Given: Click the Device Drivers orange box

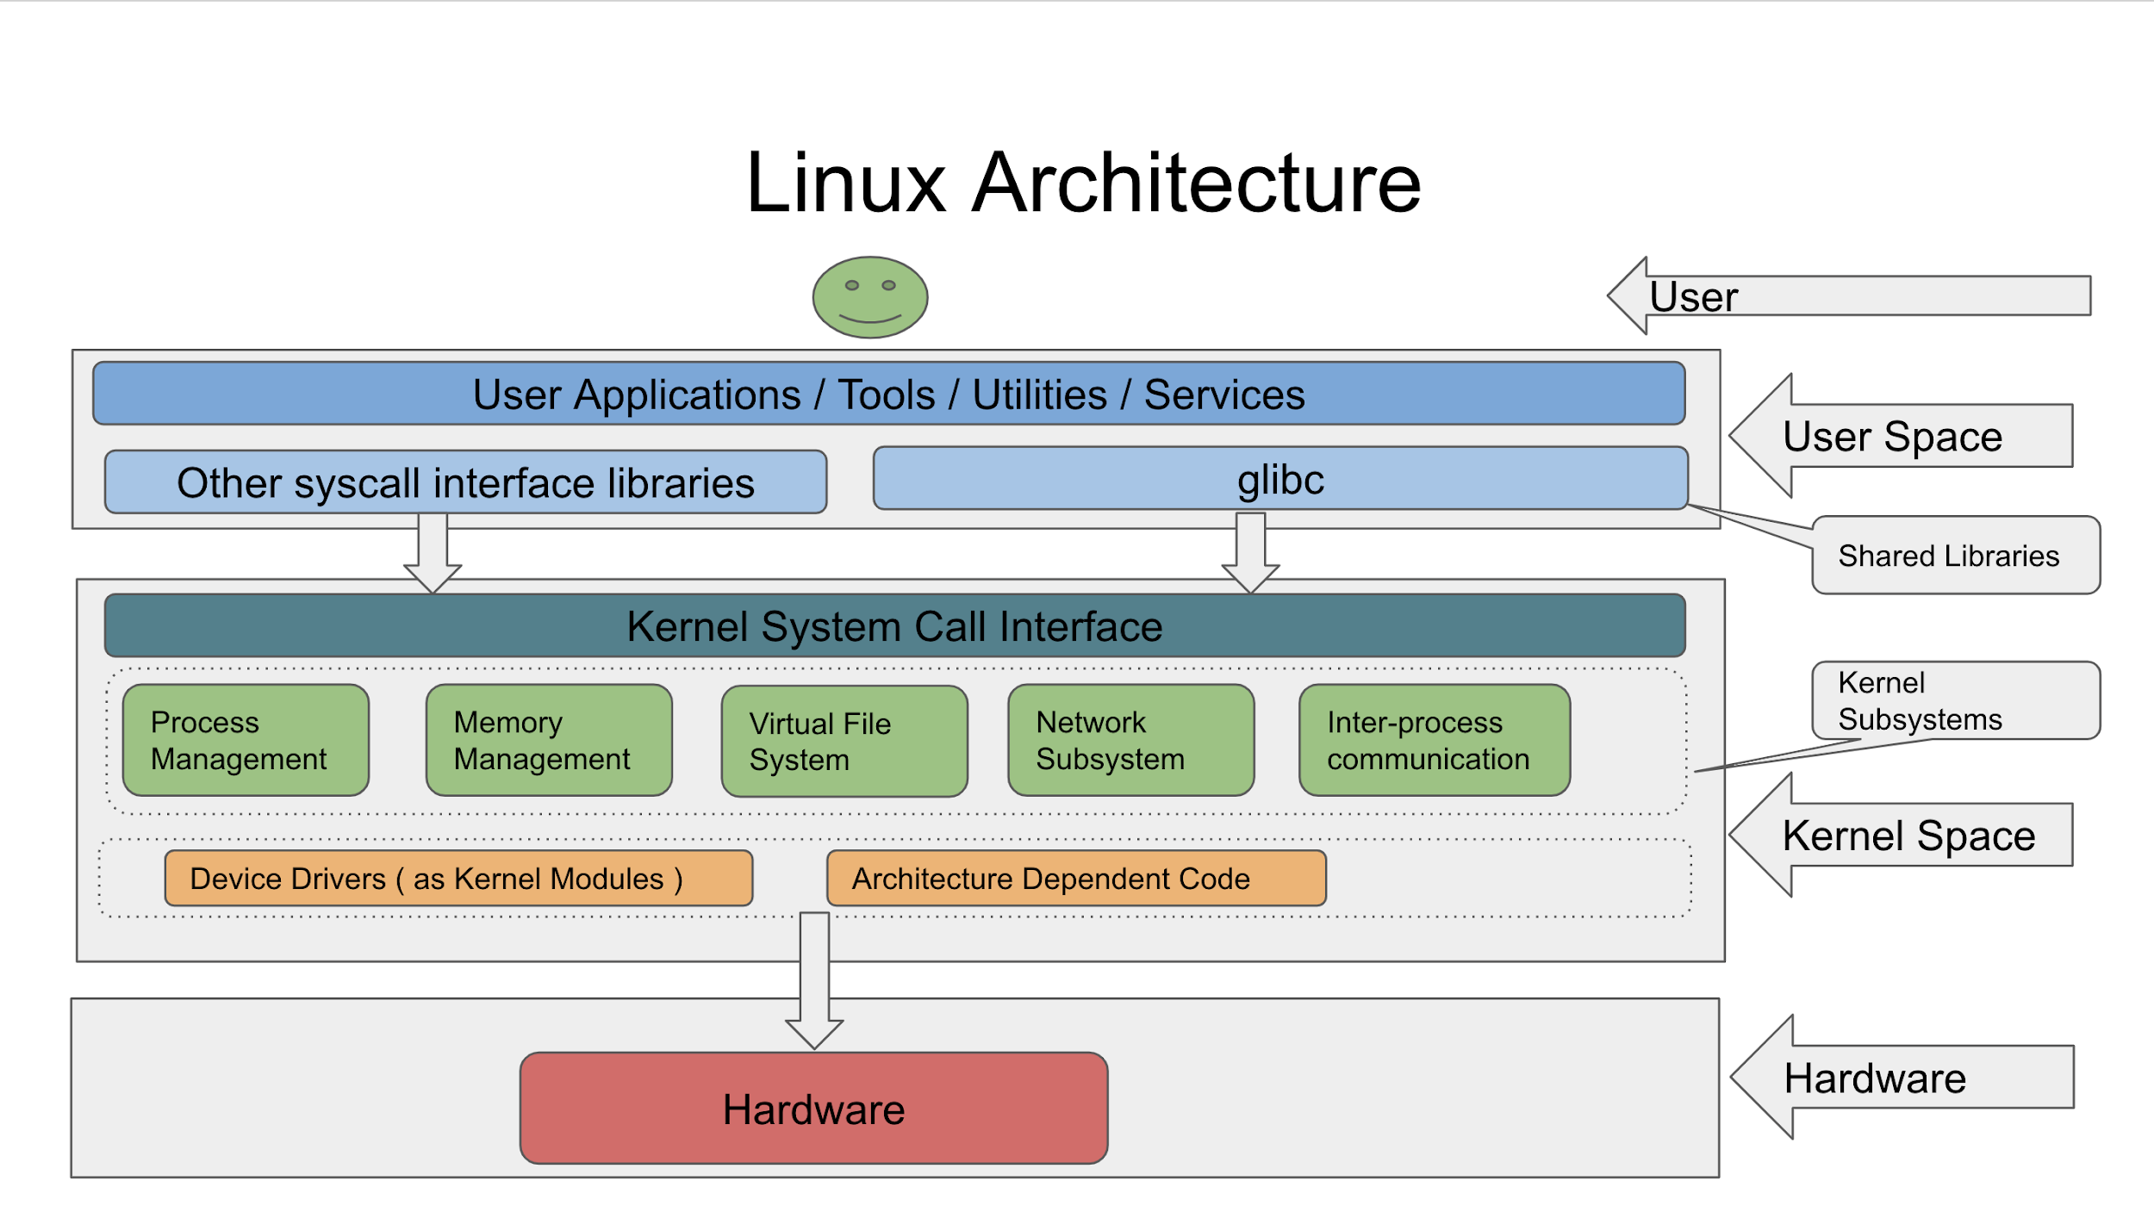Looking at the screenshot, I should (458, 879).
